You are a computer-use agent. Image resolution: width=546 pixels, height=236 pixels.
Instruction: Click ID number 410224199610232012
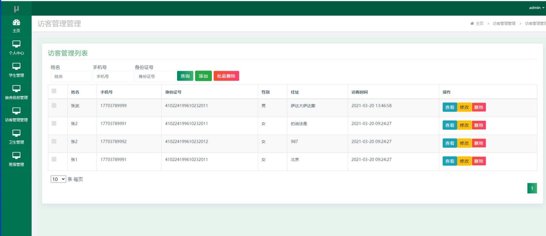coord(187,141)
